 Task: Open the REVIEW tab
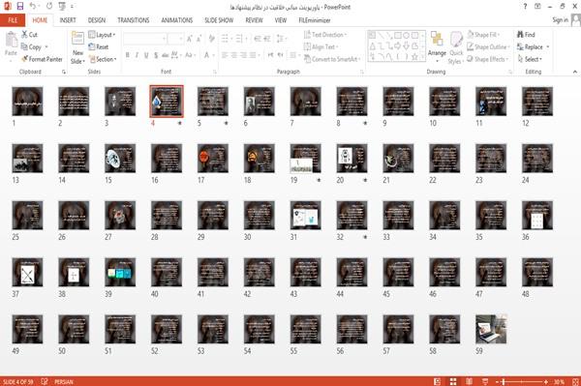click(x=254, y=20)
